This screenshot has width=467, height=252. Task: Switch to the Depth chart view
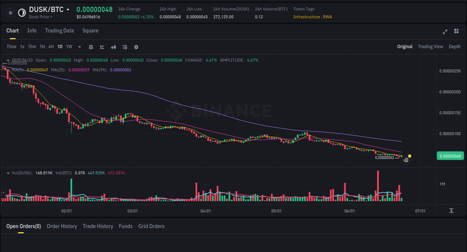tap(454, 47)
